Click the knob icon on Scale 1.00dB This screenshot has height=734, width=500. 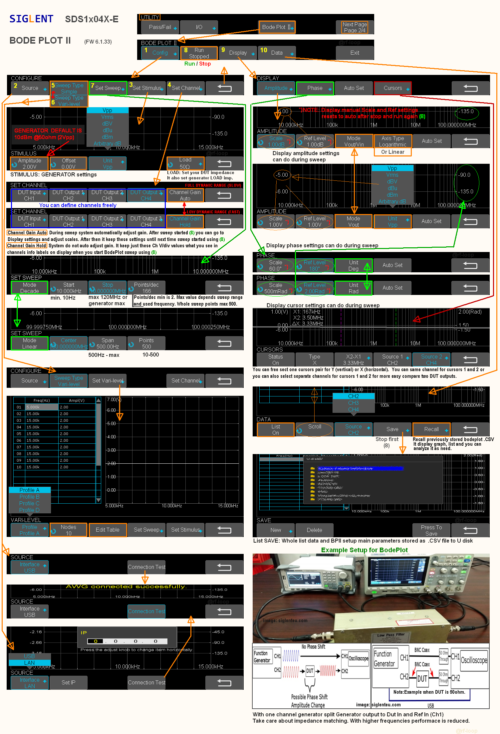[x=261, y=142]
